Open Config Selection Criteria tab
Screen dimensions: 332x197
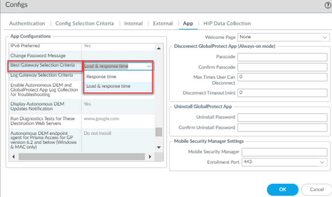point(84,23)
